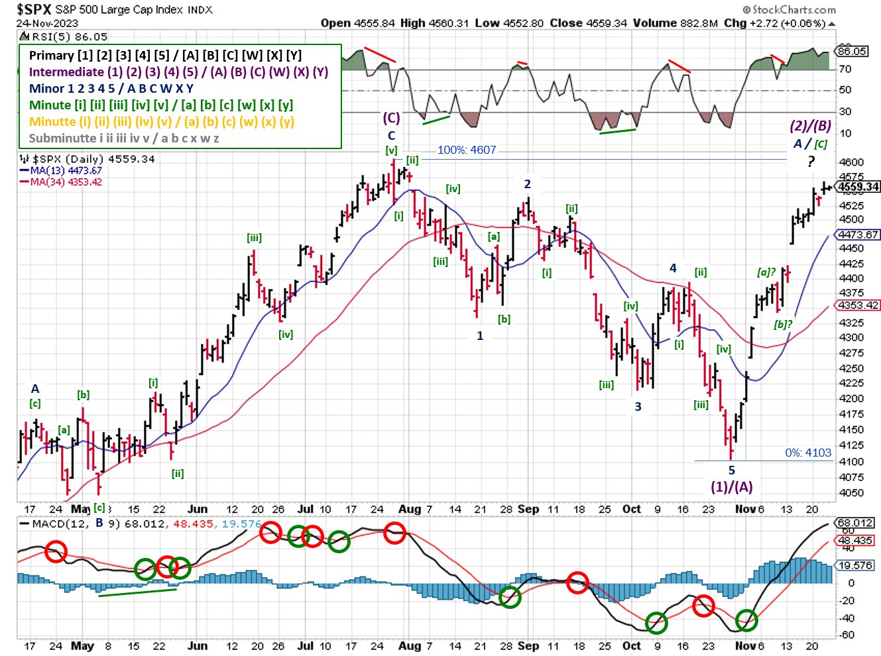This screenshot has width=881, height=656.
Task: Click the Minor wave 2 label near September
Action: click(x=528, y=184)
